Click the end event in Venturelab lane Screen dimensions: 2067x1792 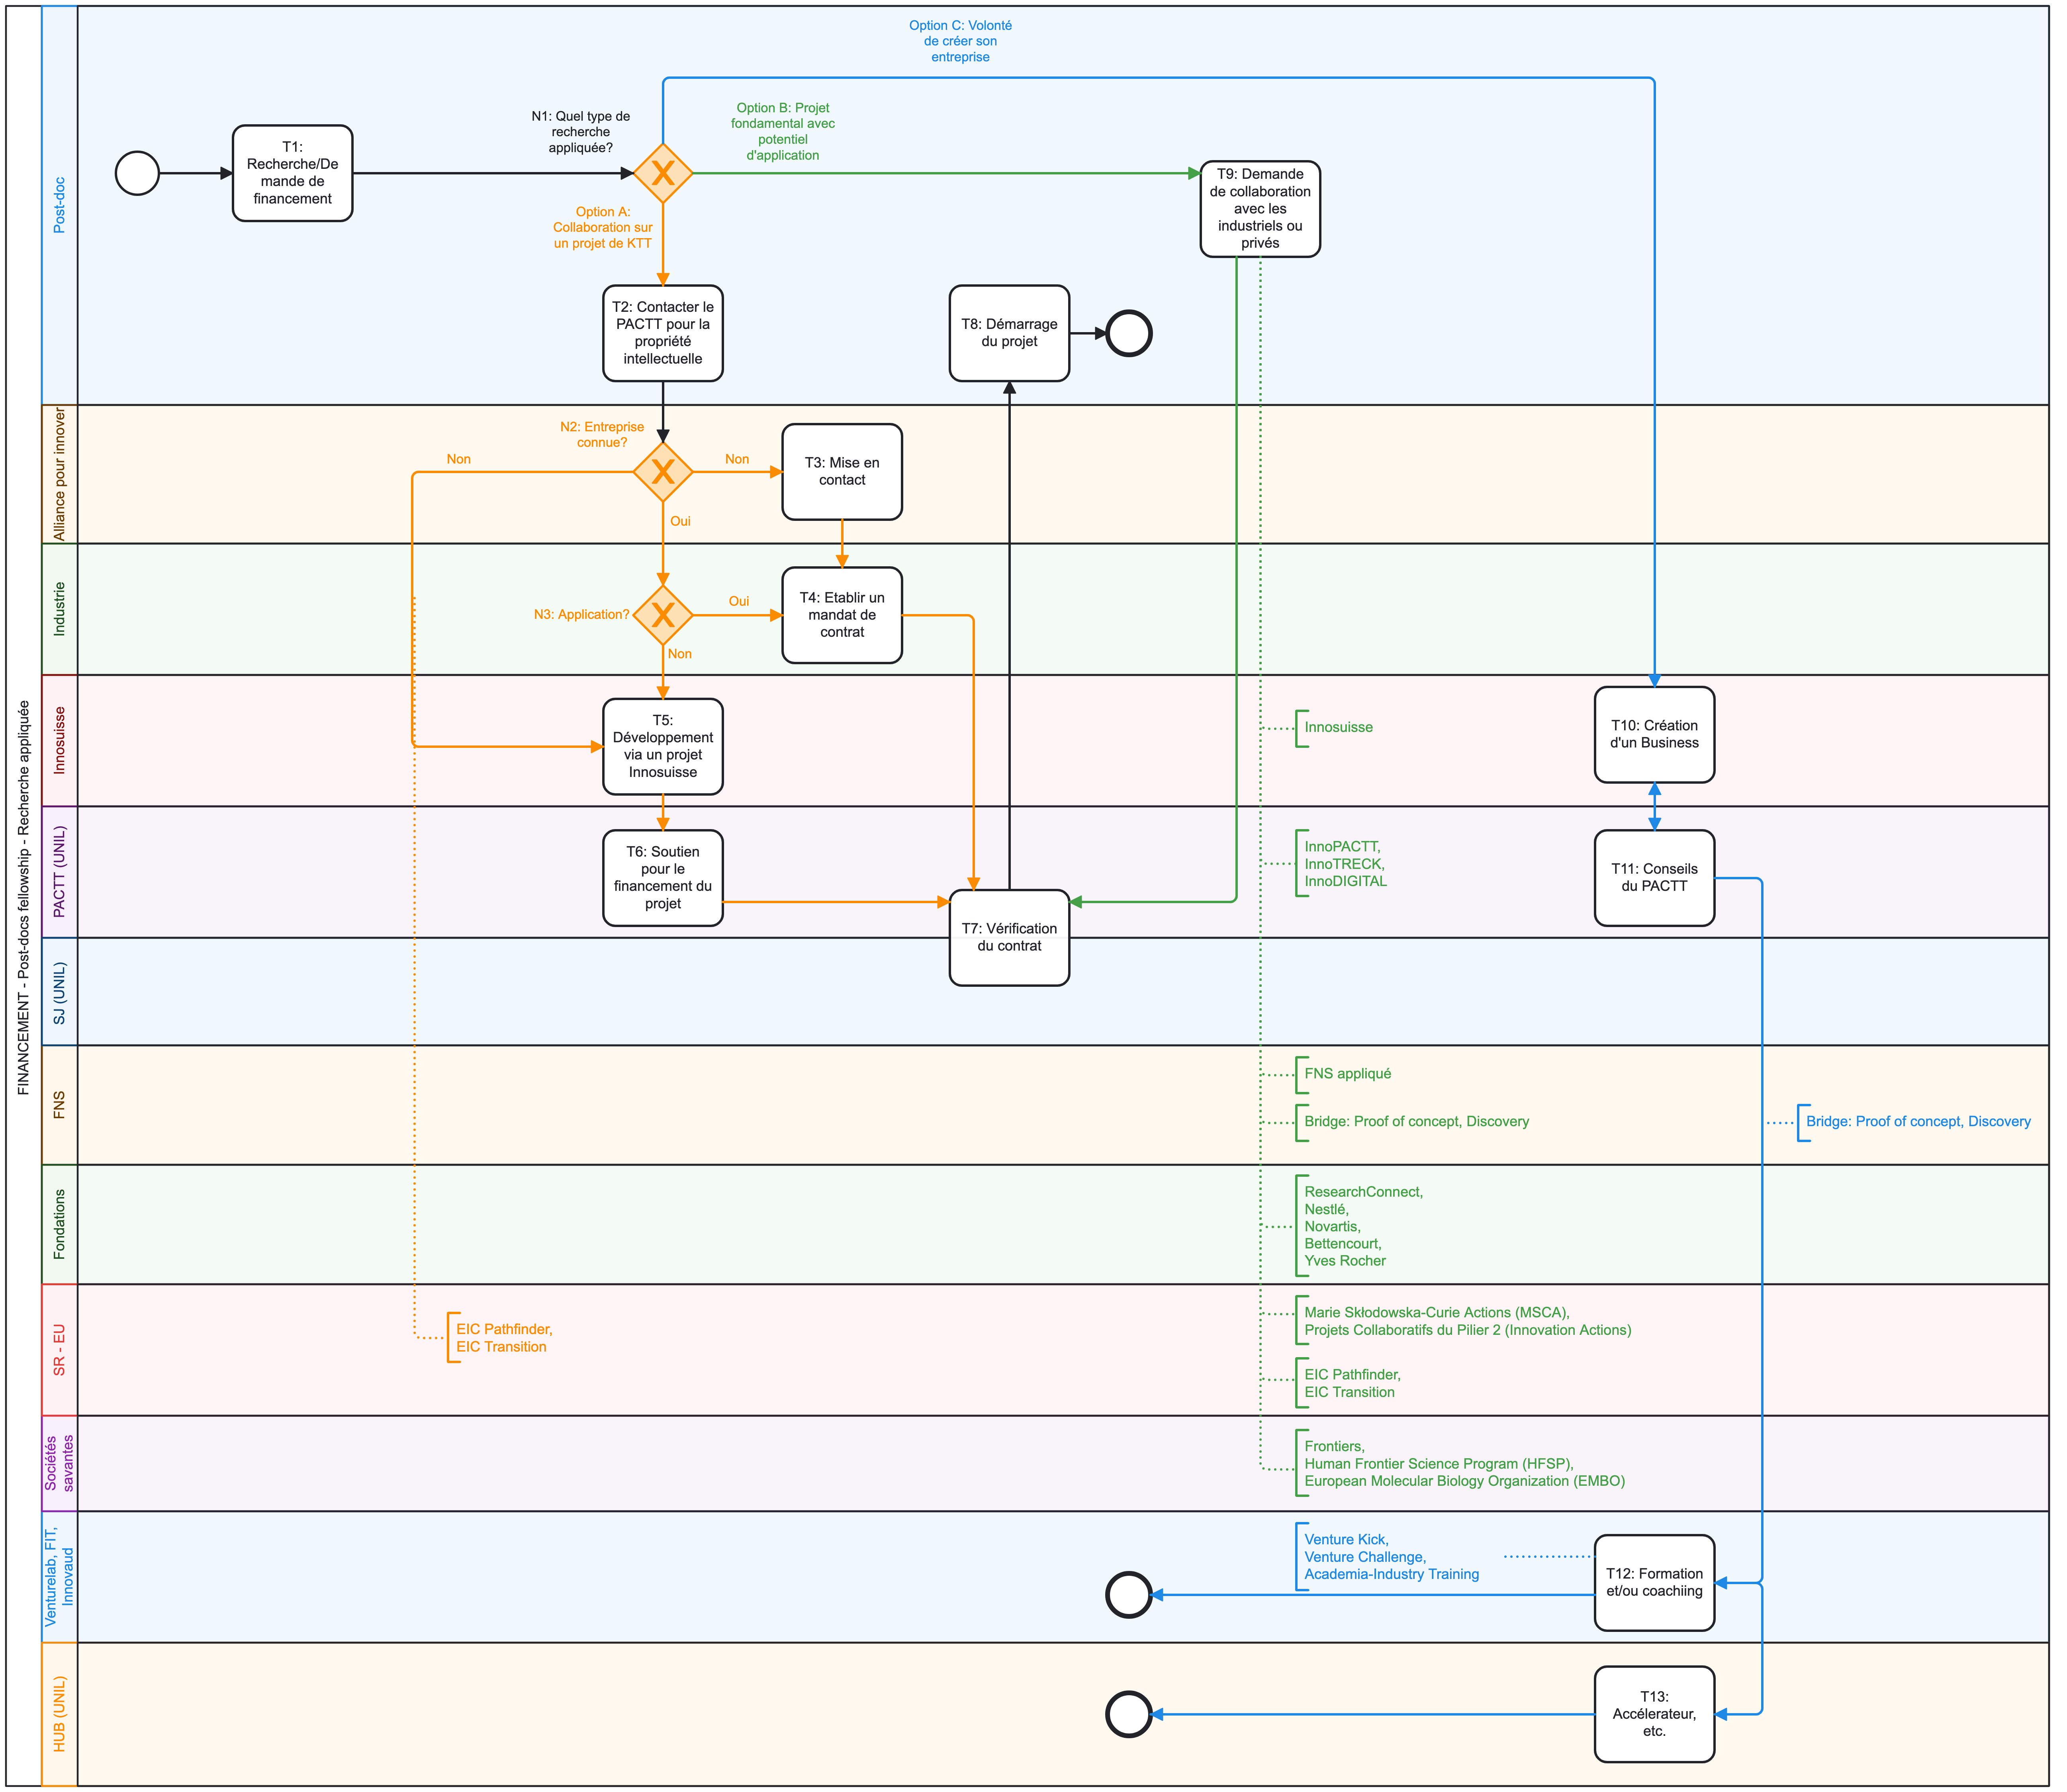[x=1129, y=1594]
